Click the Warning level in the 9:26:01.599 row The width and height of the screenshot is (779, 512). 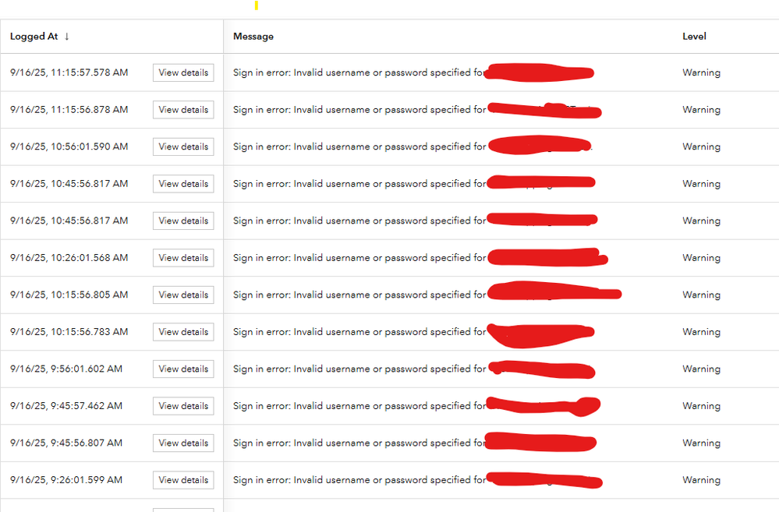(702, 480)
